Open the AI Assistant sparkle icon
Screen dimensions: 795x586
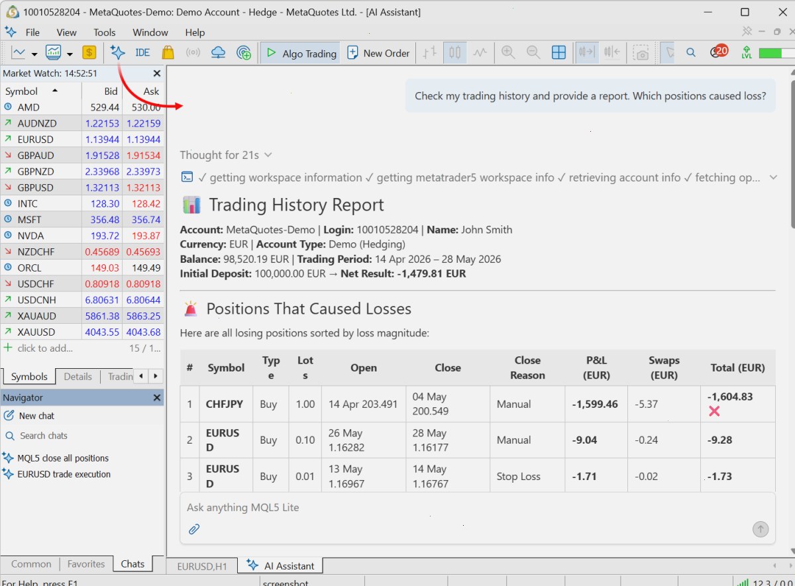click(x=118, y=53)
